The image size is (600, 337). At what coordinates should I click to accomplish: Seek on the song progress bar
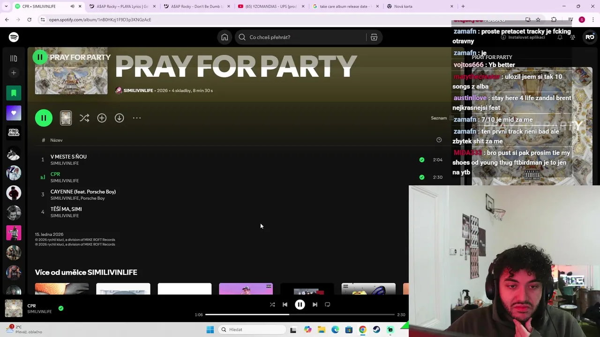(300, 315)
